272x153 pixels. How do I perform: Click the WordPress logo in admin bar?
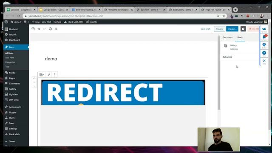[x=6, y=22]
